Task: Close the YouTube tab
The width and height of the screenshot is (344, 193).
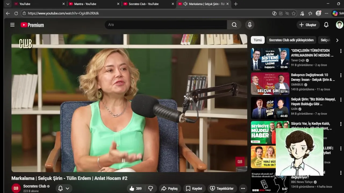Action: pyautogui.click(x=64, y=4)
